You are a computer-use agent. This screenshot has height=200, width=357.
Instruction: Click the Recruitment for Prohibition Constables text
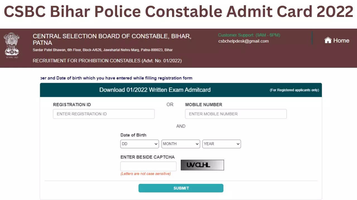107,61
